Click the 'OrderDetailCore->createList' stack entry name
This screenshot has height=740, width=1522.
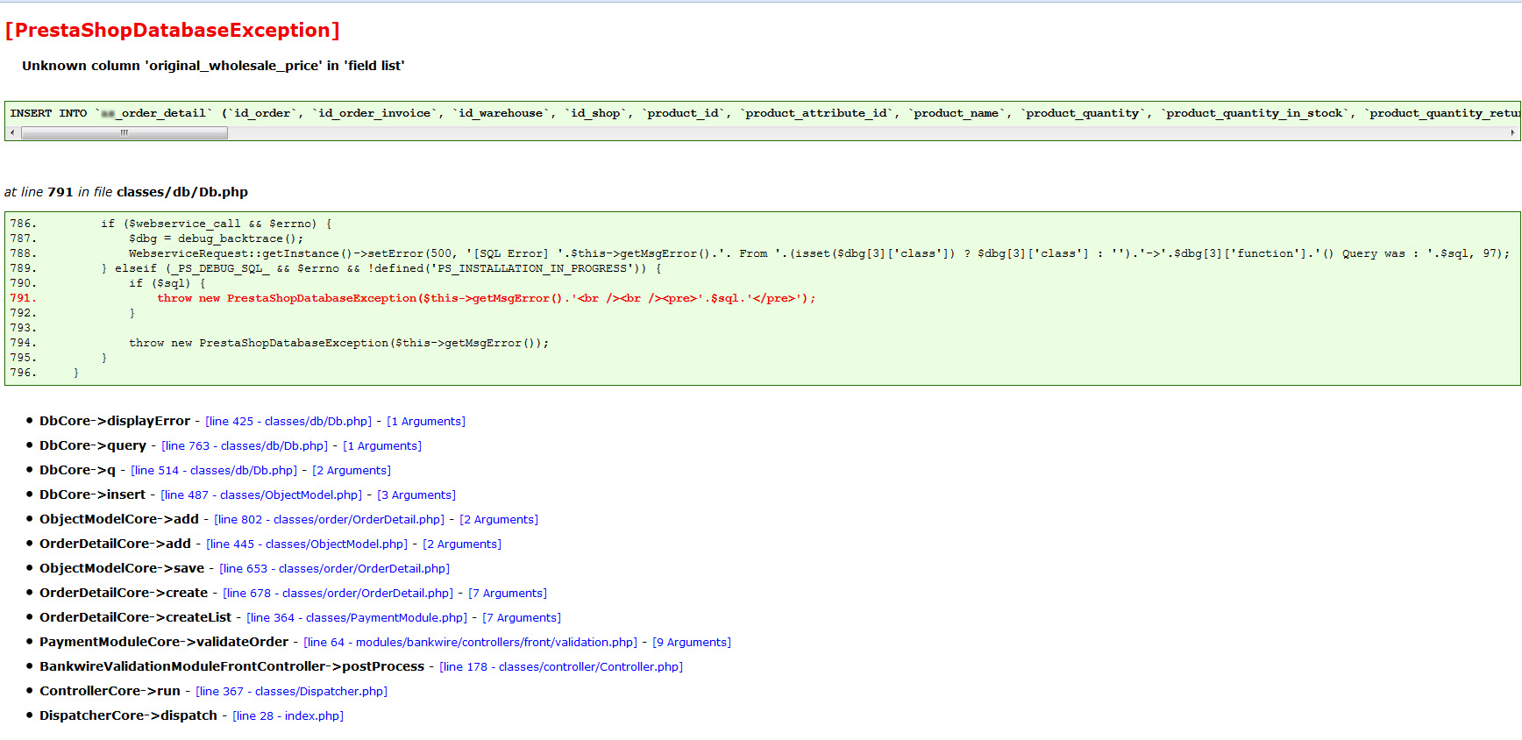click(x=136, y=617)
